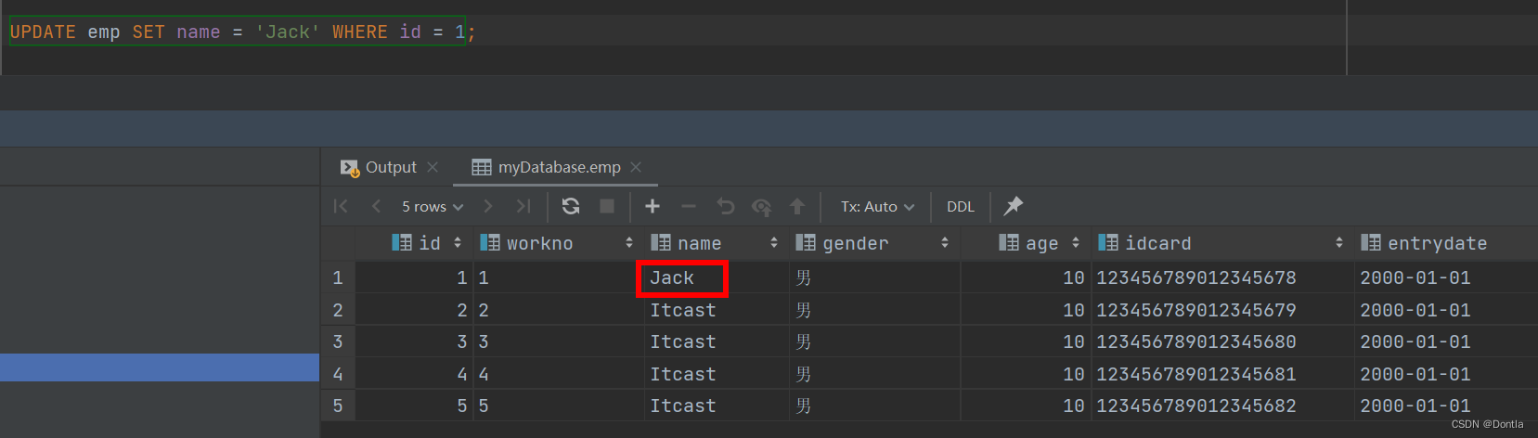1538x438 pixels.
Task: Click the preview pending changes icon
Action: 761,206
